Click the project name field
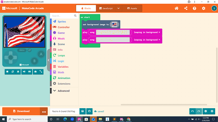This screenshot has width=218, height=122. [65, 111]
